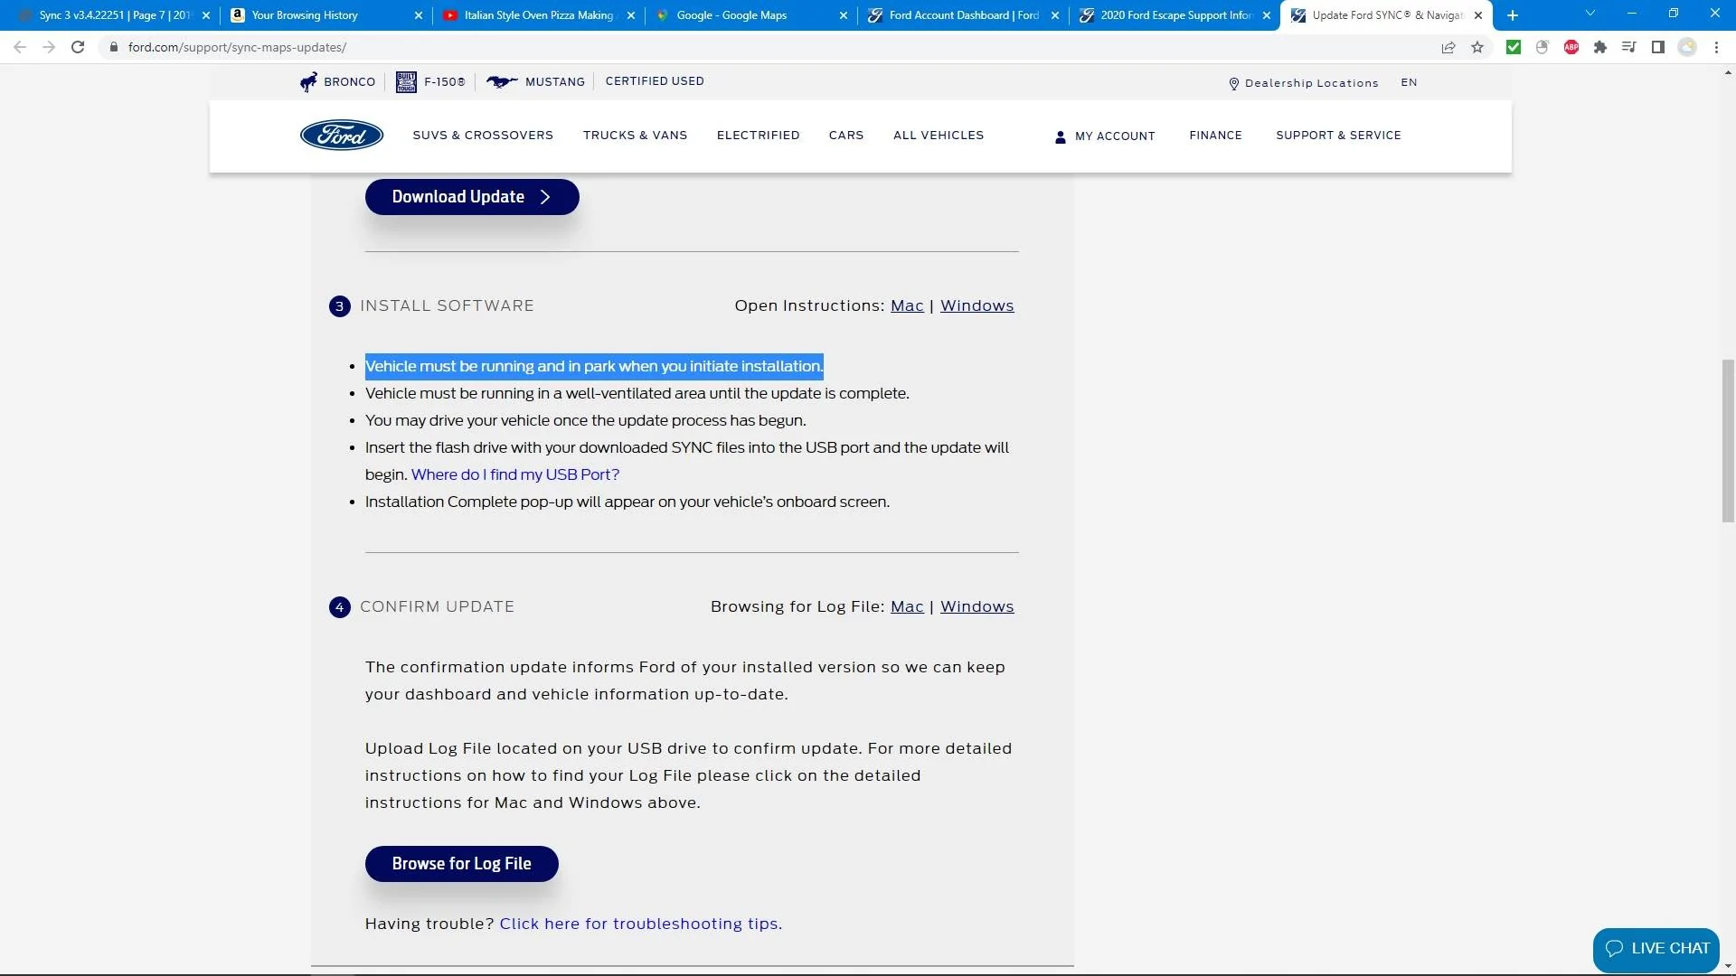1736x976 pixels.
Task: Click the CONFIRM UPDATE step heading
Action: (437, 606)
